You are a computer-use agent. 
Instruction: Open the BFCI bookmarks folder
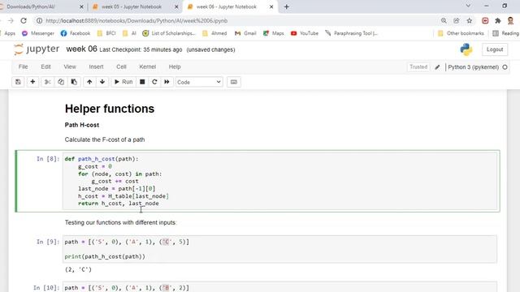click(106, 33)
